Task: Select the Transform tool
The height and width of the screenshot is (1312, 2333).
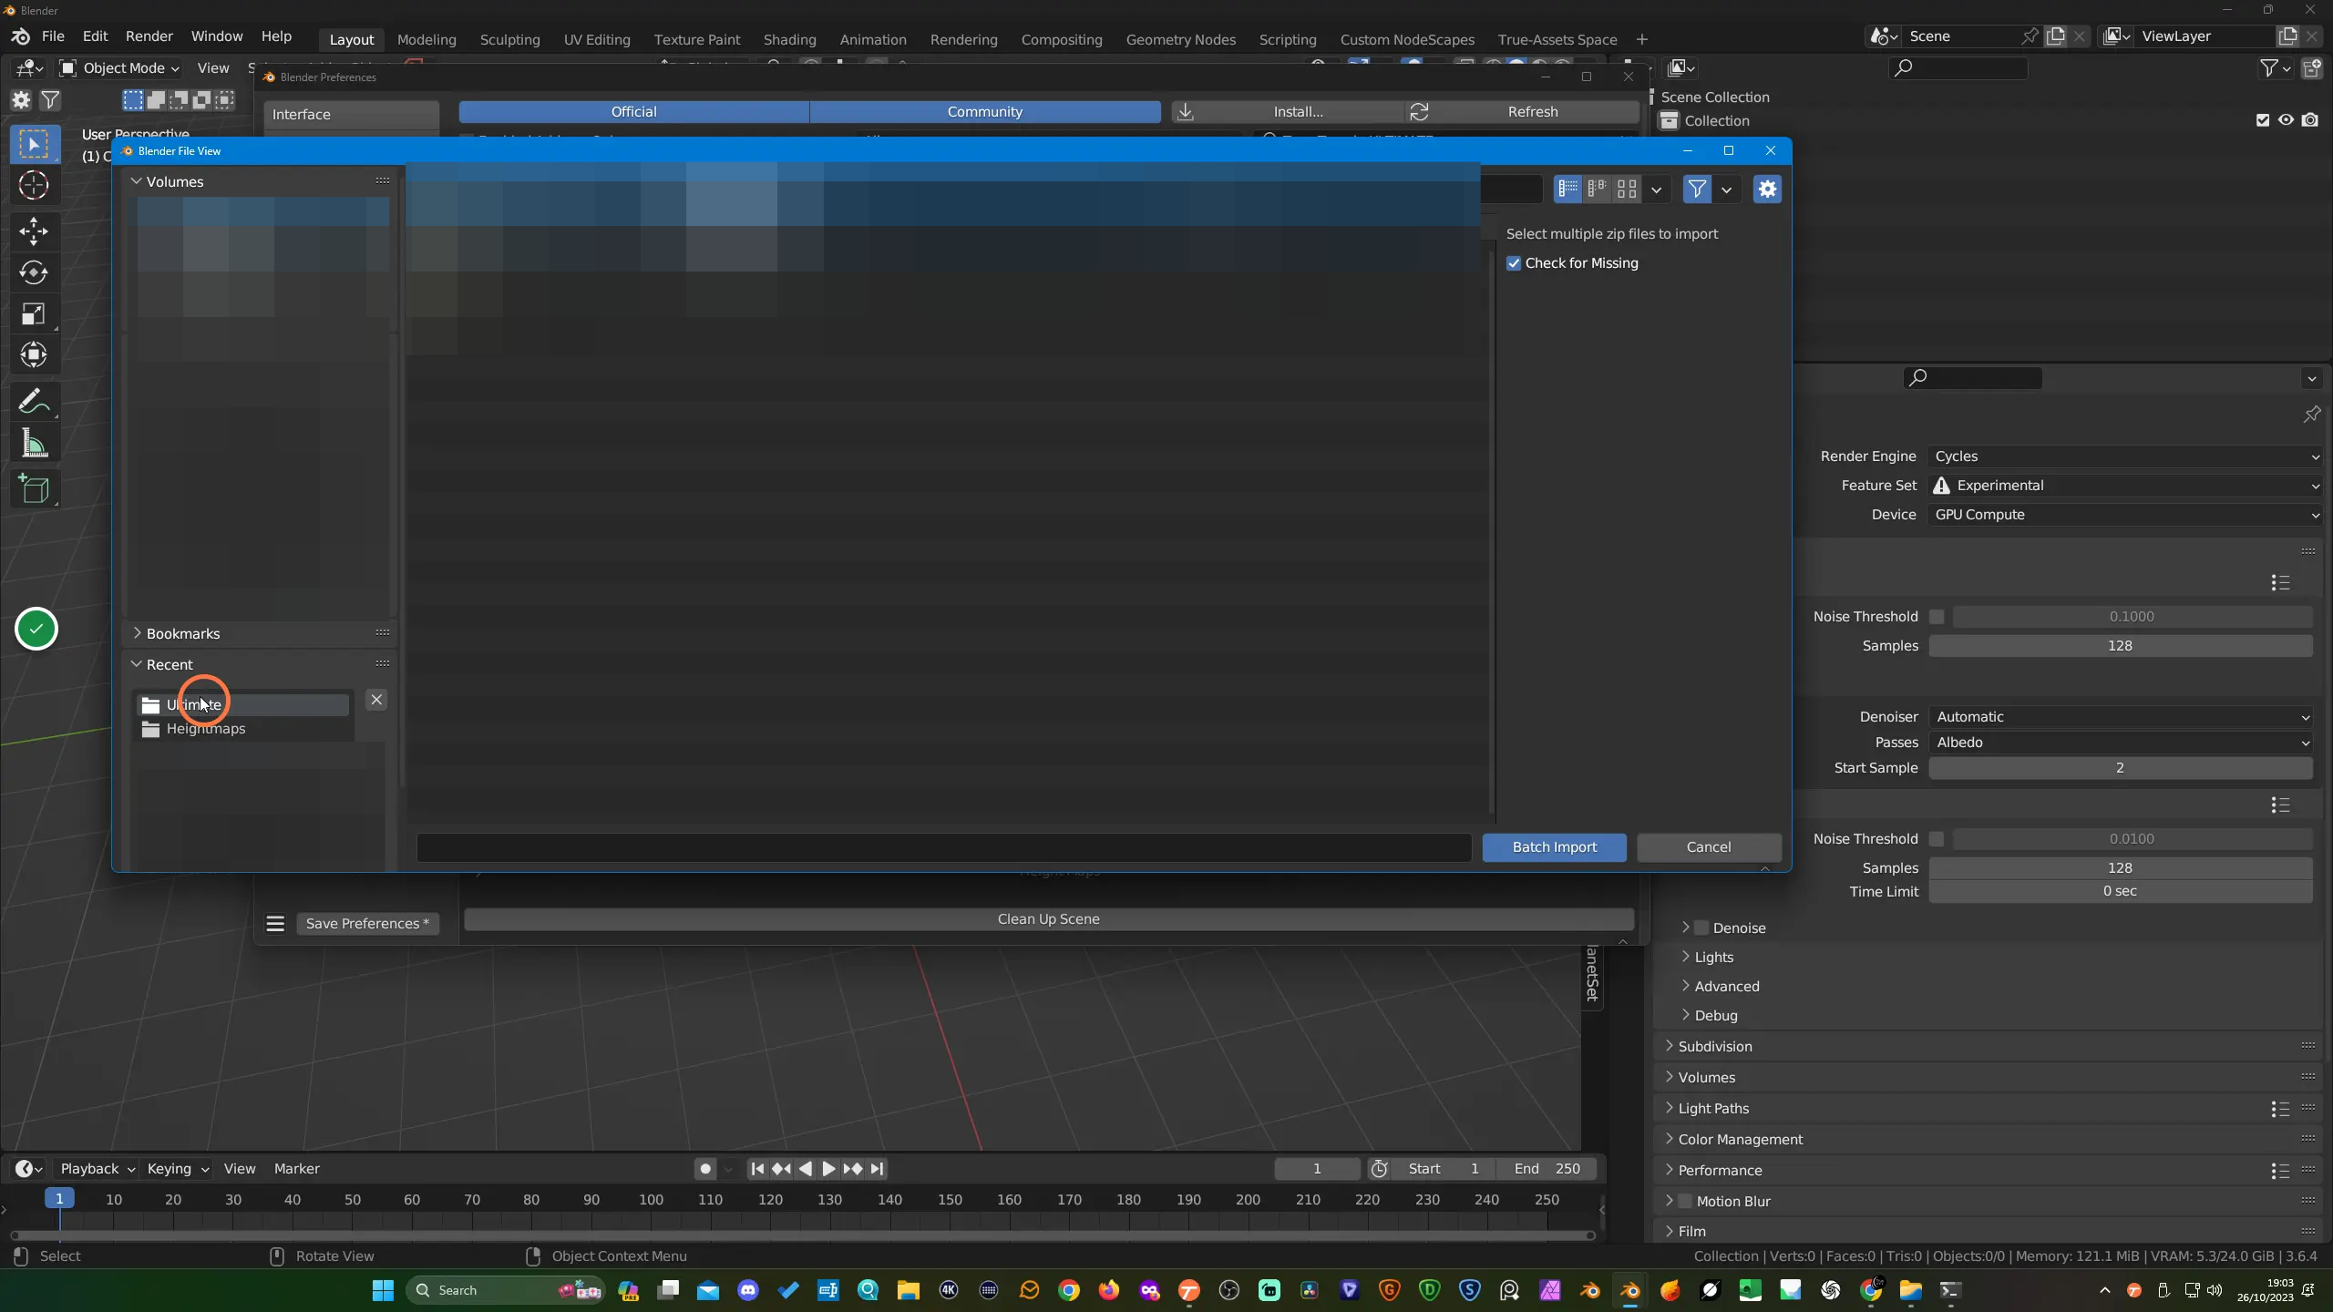Action: click(34, 355)
